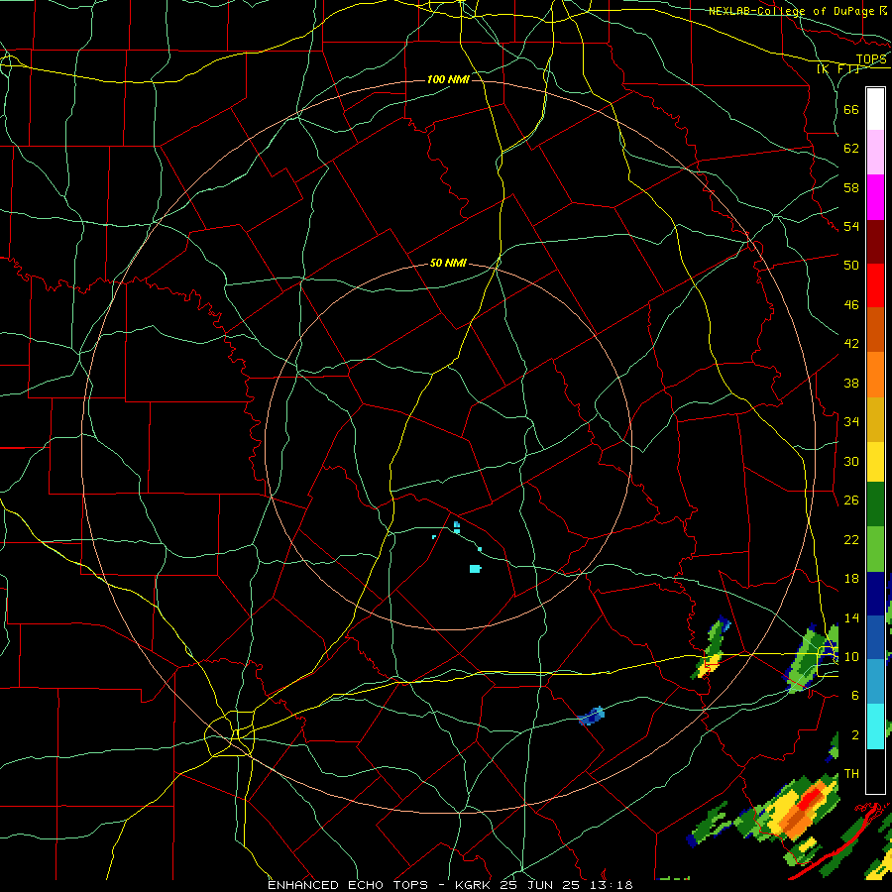Viewport: 892px width, 892px height.
Task: Click the legend value "38"
Action: tap(851, 383)
